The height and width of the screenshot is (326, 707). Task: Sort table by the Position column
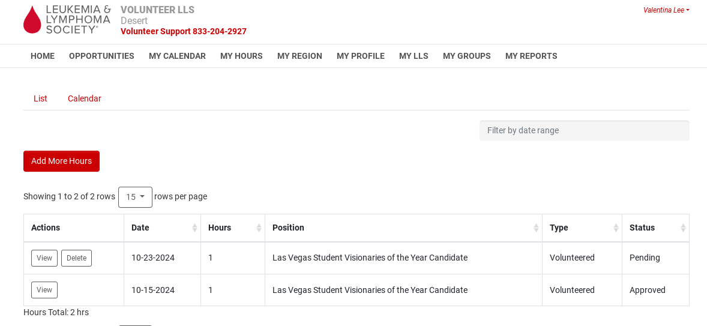point(403,228)
